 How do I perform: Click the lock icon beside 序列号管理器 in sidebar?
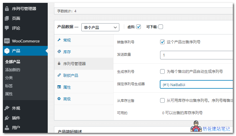coord(7,9)
